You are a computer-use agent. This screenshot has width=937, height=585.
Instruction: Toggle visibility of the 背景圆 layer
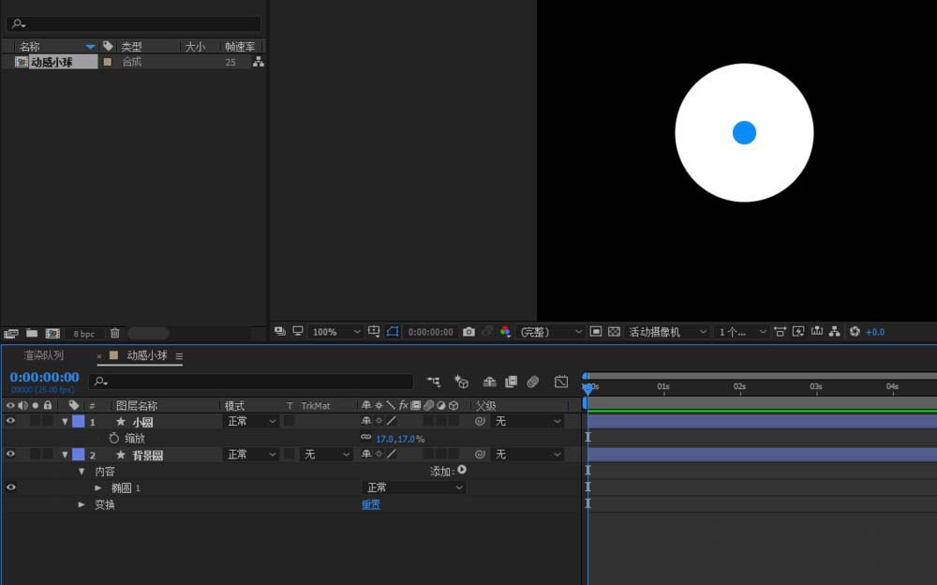(11, 455)
